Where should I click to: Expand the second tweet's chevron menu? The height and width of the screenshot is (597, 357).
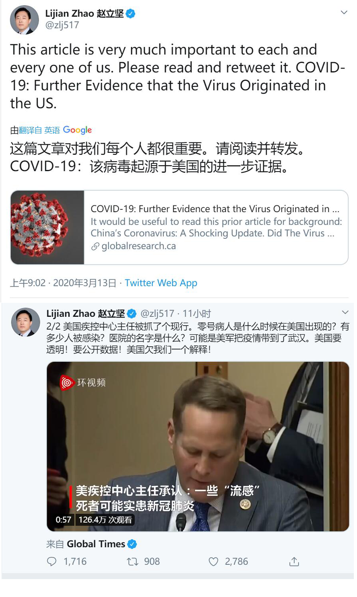[345, 312]
